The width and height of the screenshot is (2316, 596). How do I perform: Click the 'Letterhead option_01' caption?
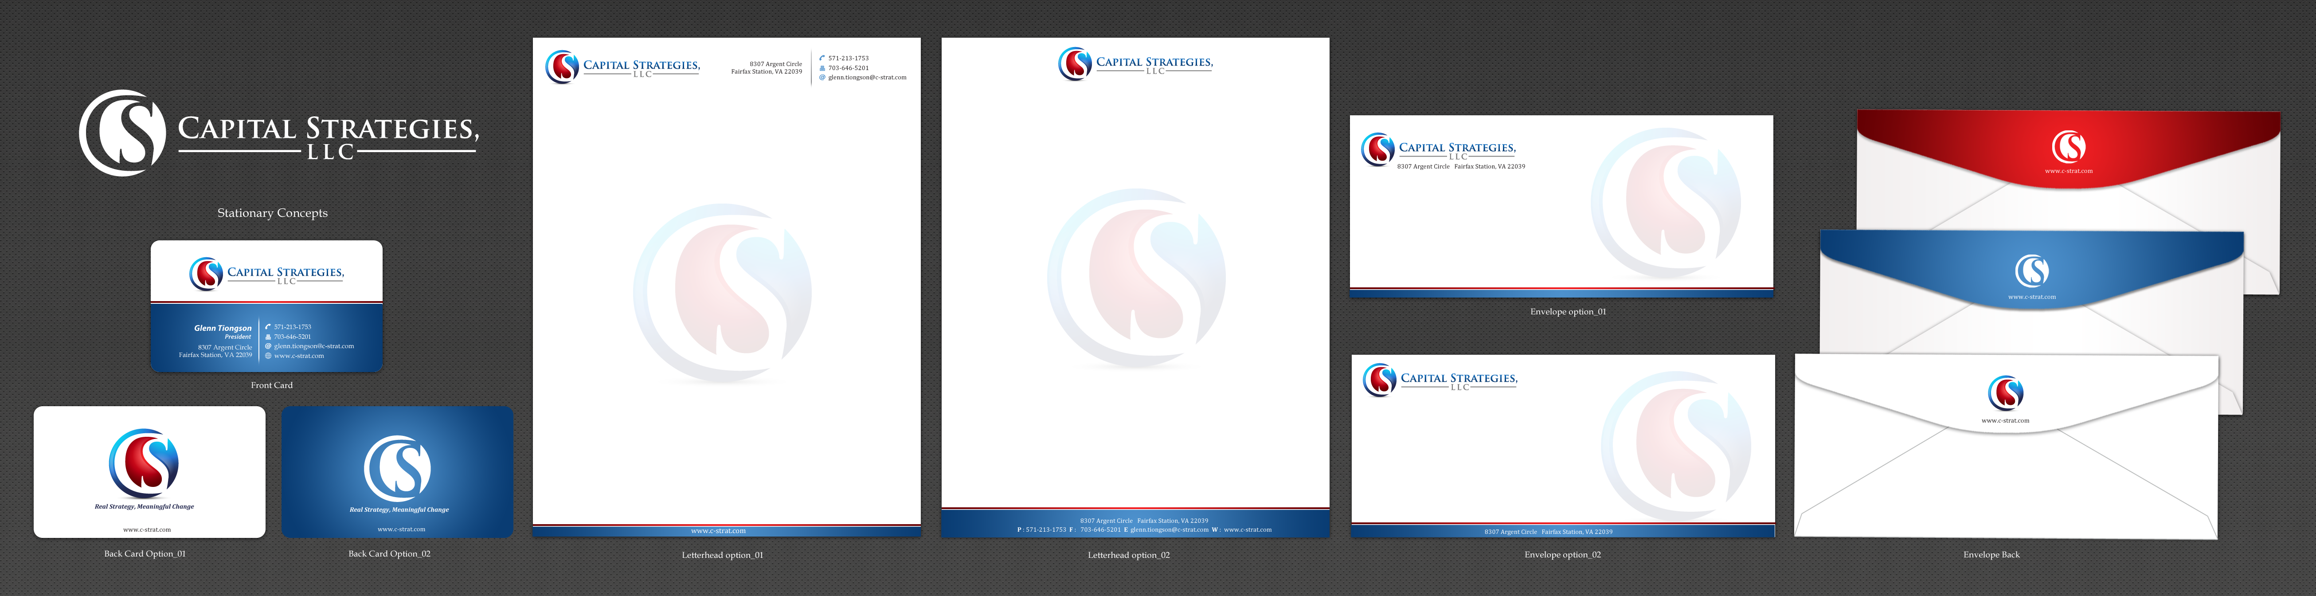(x=722, y=555)
